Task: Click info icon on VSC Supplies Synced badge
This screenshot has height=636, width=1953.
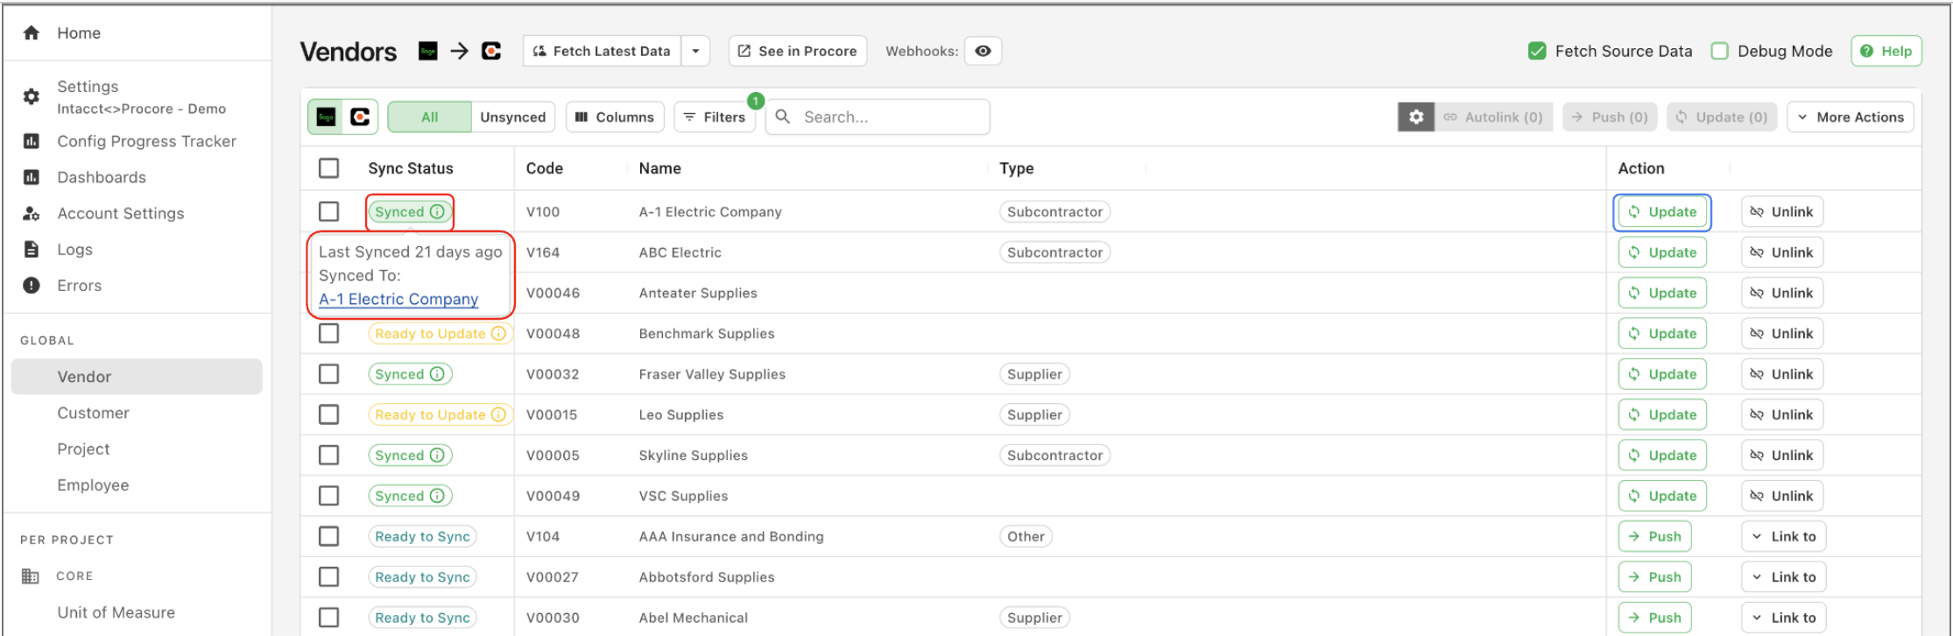Action: [436, 496]
